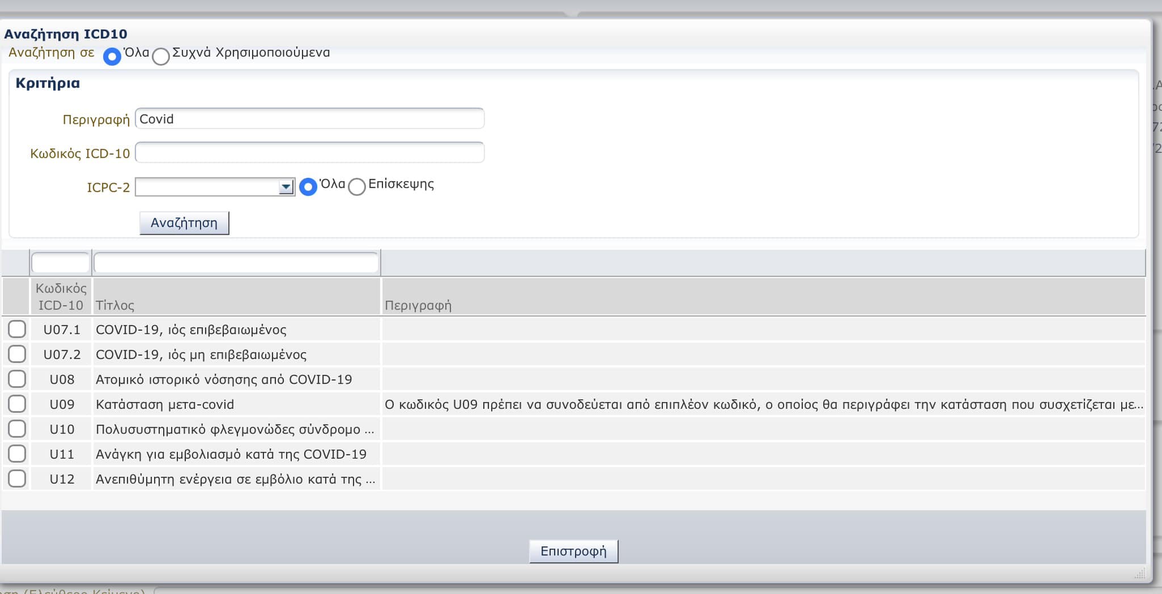
Task: Choose the 'Επίσκεψης' radio button
Action: 357,187
